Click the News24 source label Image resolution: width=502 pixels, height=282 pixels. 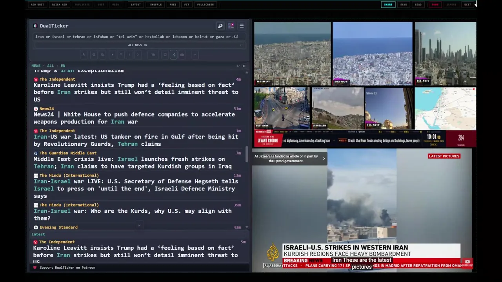46,108
